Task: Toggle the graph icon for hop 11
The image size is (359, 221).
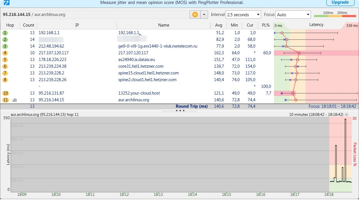Action: (x=15, y=100)
